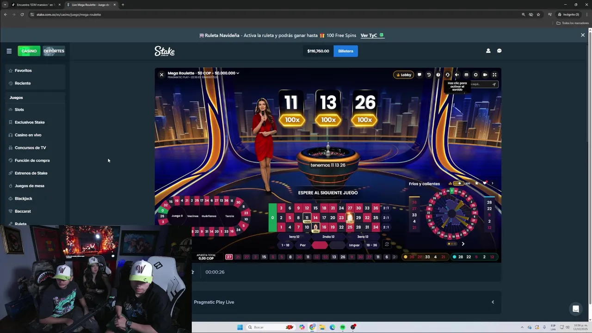Show hidden system tray icons
This screenshot has height=333, width=592.
pyautogui.click(x=522, y=327)
